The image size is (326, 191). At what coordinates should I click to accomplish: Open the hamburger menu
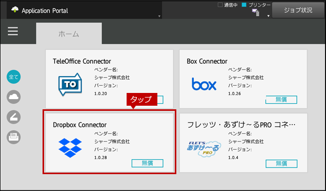[13, 31]
